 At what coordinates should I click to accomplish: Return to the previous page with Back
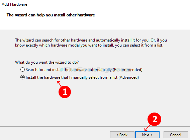122,135
